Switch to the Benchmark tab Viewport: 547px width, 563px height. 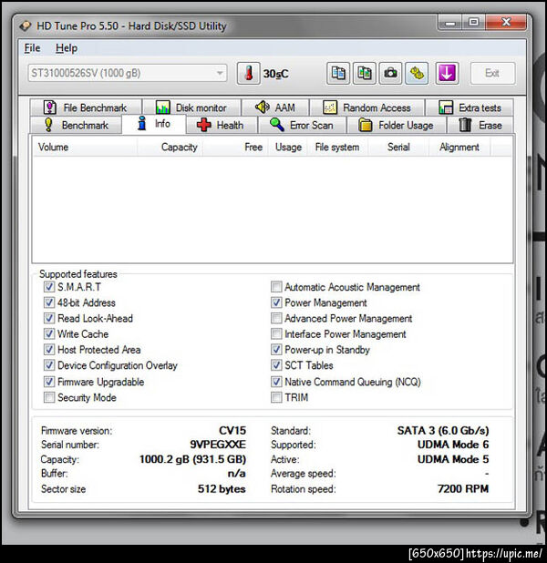[77, 125]
